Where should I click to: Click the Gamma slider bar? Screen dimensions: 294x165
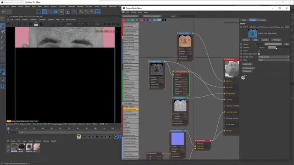point(279,48)
